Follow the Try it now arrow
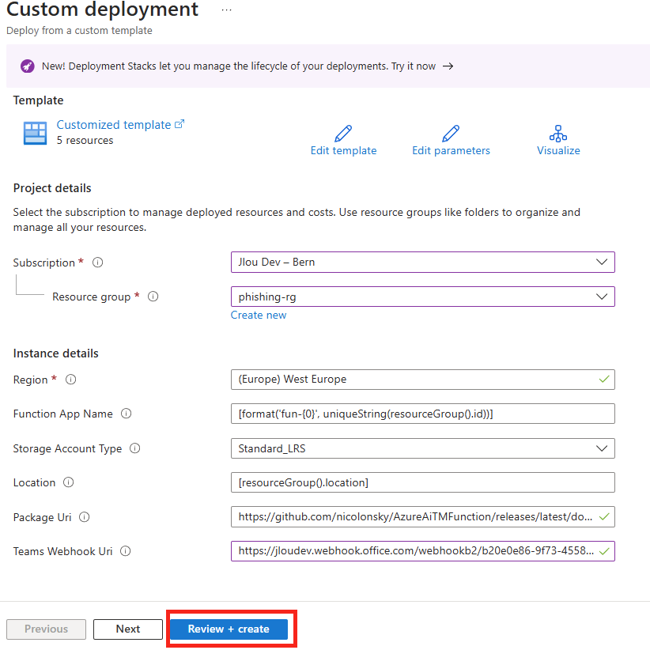The image size is (650, 650). pos(448,66)
